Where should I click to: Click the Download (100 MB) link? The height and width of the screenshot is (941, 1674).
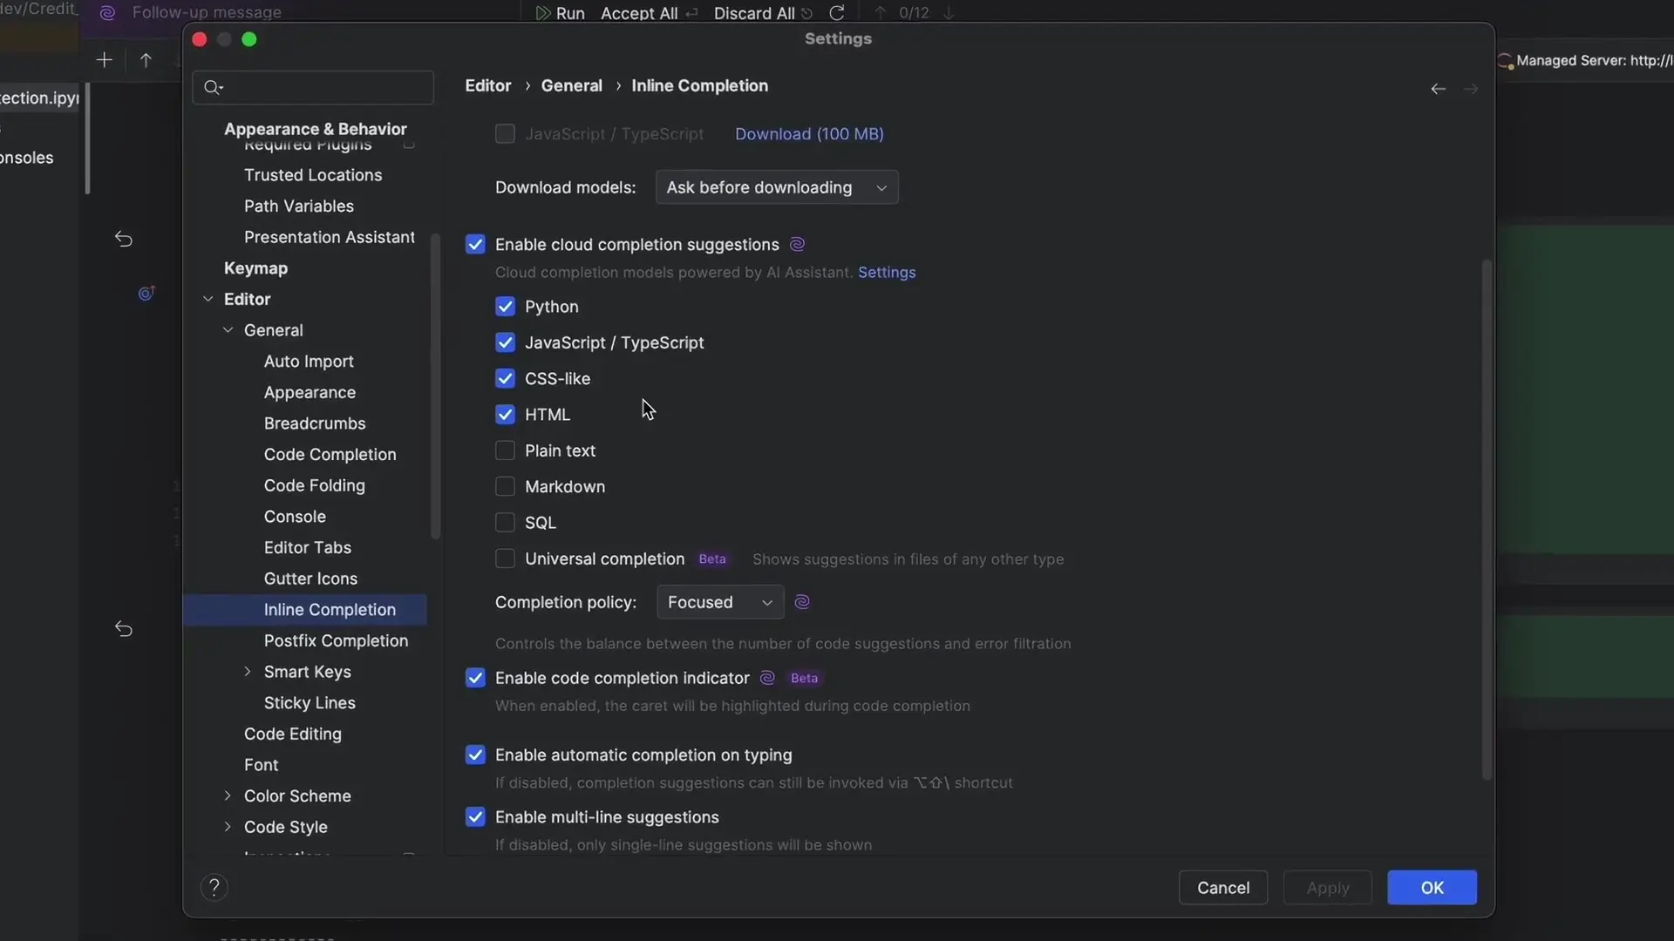tap(809, 134)
